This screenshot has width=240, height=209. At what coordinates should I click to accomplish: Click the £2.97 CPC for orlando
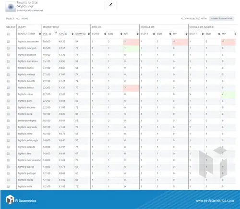[62, 147]
